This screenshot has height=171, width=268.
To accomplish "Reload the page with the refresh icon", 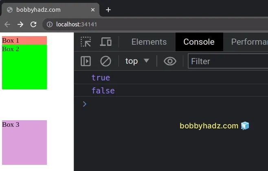I will pos(33,24).
